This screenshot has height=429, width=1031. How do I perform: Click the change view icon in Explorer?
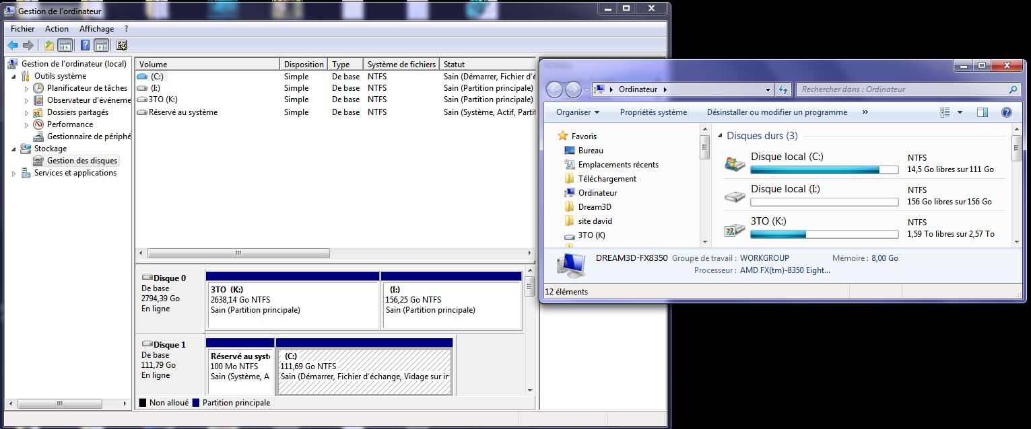pos(945,112)
